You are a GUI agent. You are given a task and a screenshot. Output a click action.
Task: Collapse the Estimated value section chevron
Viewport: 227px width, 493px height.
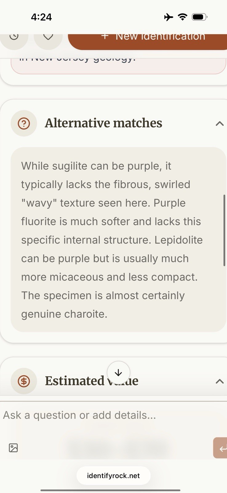point(219,381)
